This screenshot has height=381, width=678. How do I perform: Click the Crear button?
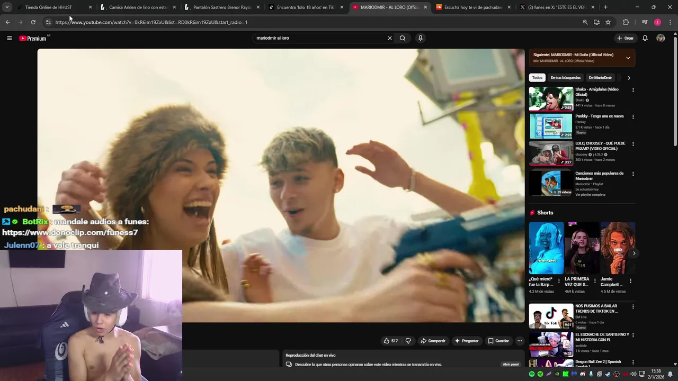pos(625,38)
